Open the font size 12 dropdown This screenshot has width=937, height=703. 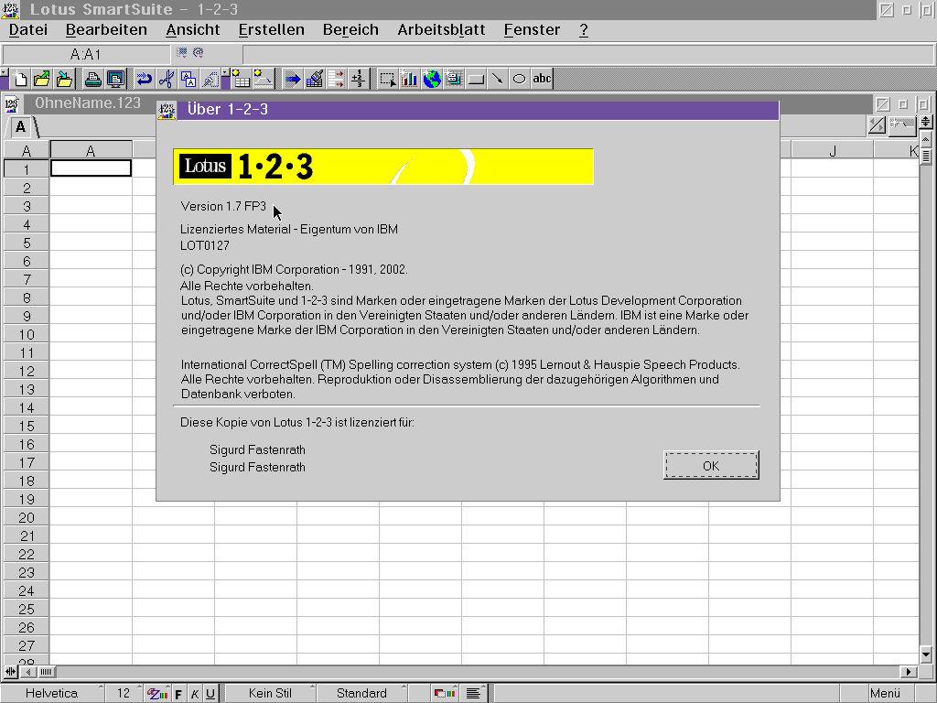124,694
